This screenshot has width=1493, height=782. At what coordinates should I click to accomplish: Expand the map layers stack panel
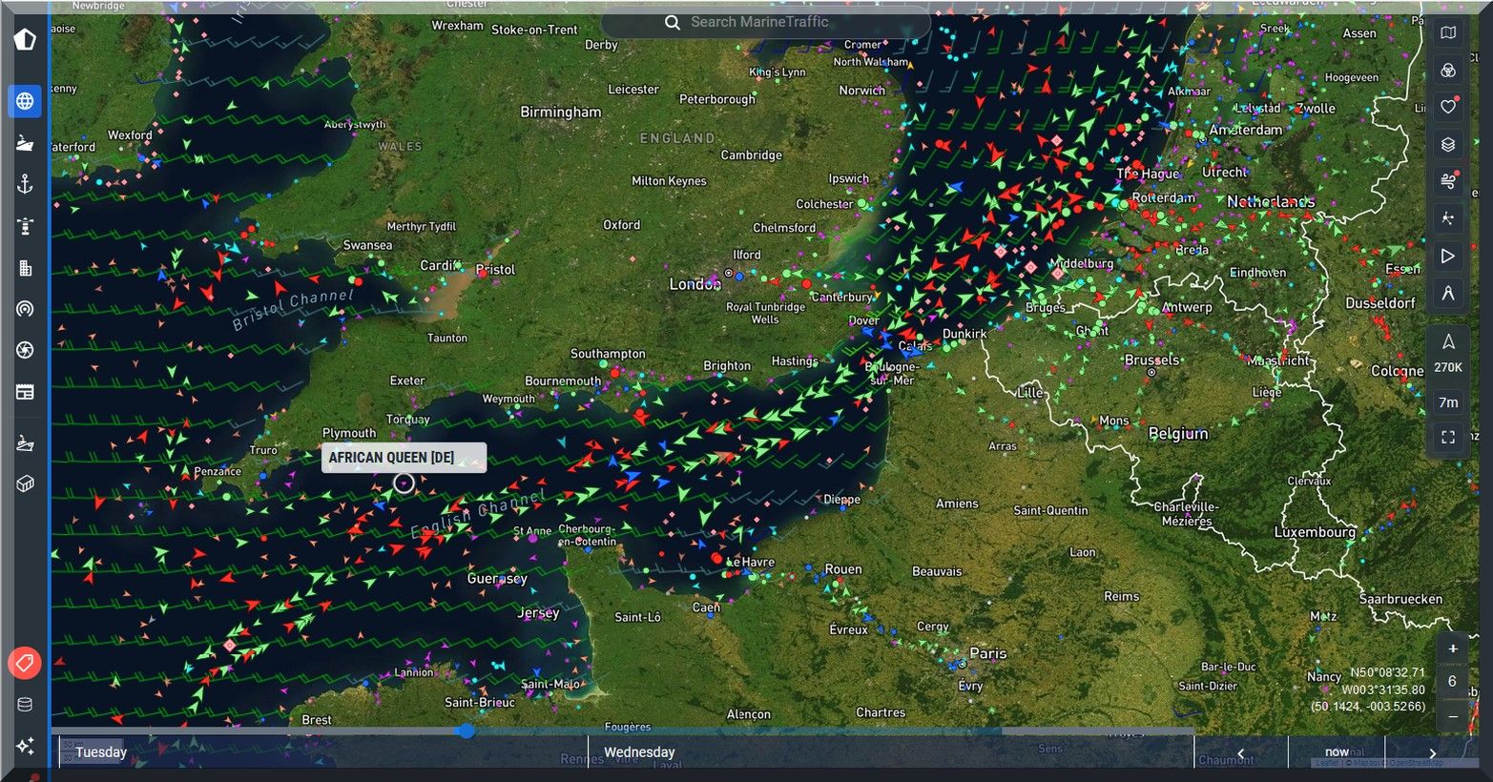pyautogui.click(x=1447, y=144)
